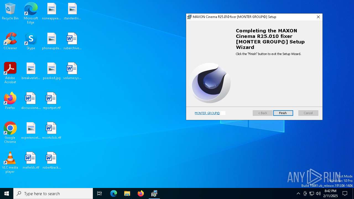The image size is (354, 199).
Task: Open CCleaner desktop shortcut
Action: (10, 41)
